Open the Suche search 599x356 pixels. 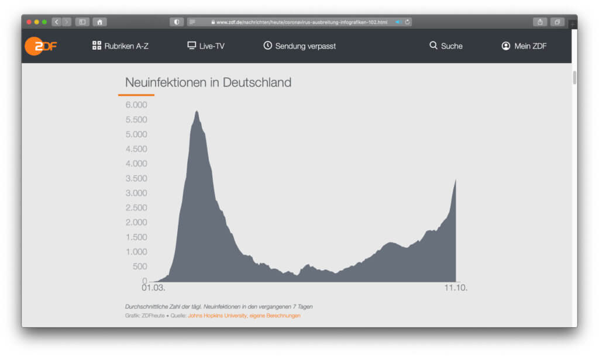pos(446,46)
